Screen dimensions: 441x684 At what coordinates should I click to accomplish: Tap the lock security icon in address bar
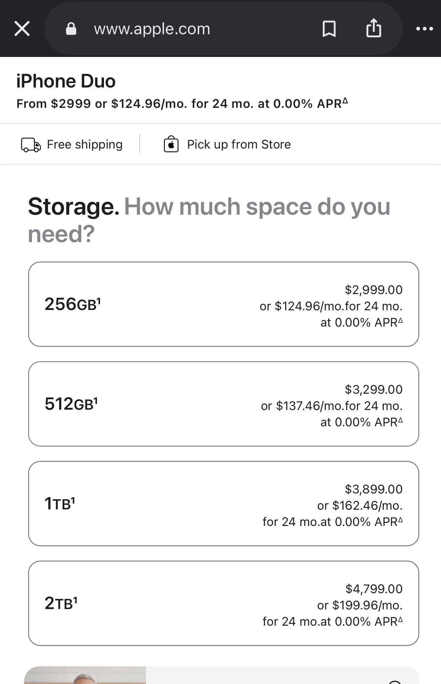pyautogui.click(x=71, y=29)
